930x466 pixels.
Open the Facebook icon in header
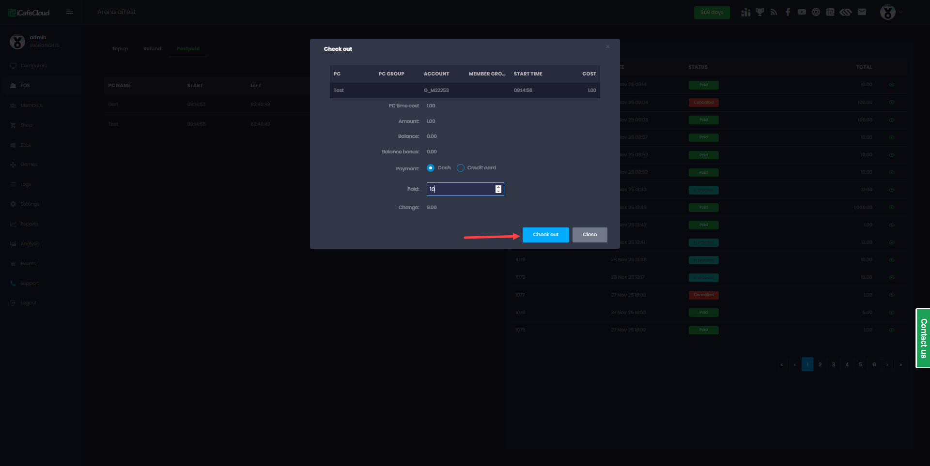(788, 12)
